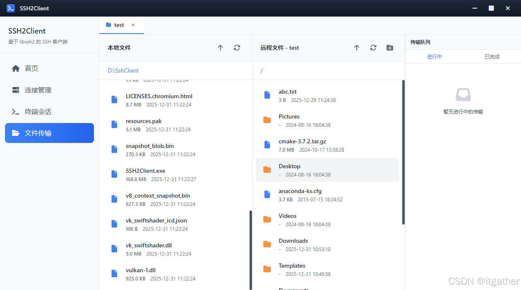Screen dimensions: 521x290
Task: Select vk_swiftshader.dll local file
Action: click(x=175, y=249)
